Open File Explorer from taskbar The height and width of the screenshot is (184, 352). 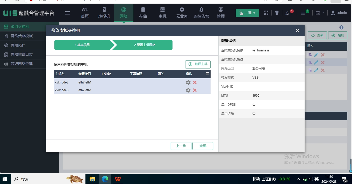[92, 179]
